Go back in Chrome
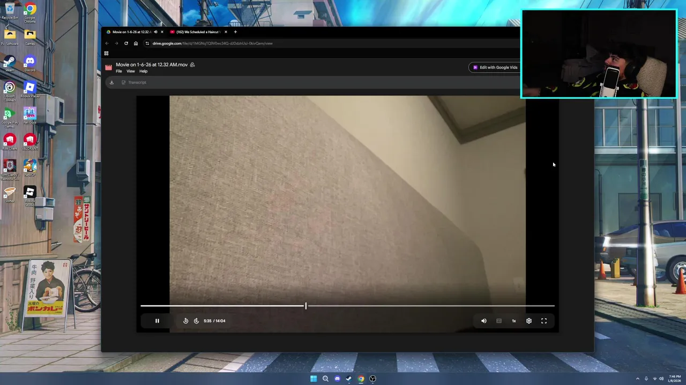 (107, 43)
